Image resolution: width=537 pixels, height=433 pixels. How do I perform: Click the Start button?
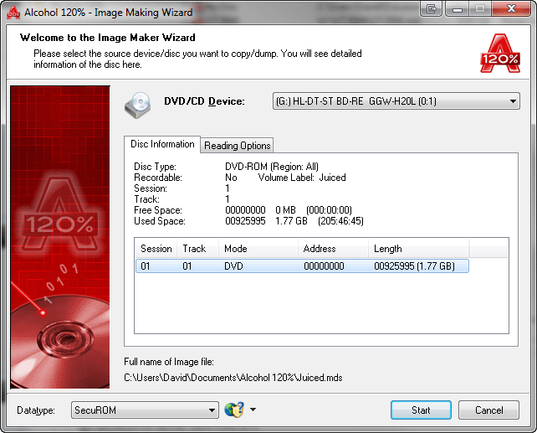click(421, 410)
